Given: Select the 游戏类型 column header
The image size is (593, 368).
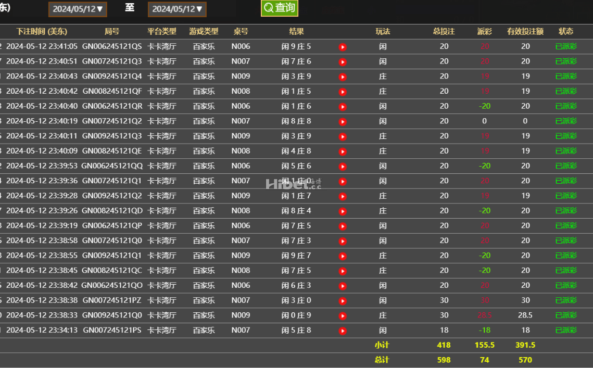Looking at the screenshot, I should (204, 31).
